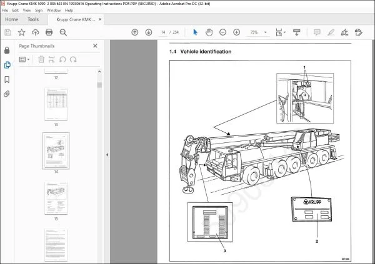Add a comment with the speech bubble icon
Viewport: 375px width, 264px height.
pyautogui.click(x=317, y=32)
